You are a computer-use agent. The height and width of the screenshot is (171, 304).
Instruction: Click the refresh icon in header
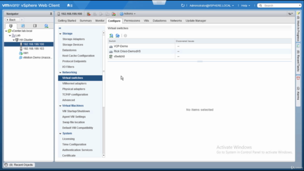coord(182,5)
